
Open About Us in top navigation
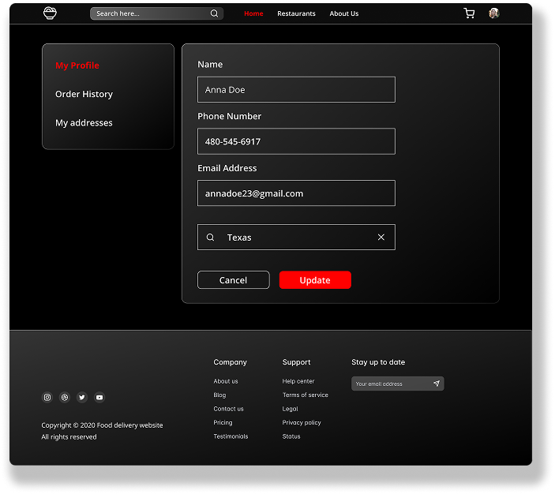coord(344,13)
